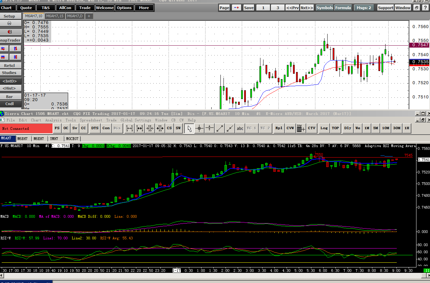Click the Nxt>> page button
Image resolution: width=430 pixels, height=283 pixels.
[307, 8]
